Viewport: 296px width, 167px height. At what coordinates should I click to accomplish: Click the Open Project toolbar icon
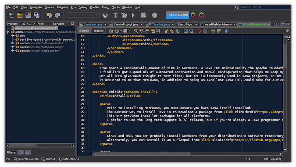click(28, 15)
